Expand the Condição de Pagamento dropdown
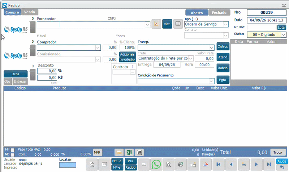The width and height of the screenshot is (289, 172). [x=211, y=81]
